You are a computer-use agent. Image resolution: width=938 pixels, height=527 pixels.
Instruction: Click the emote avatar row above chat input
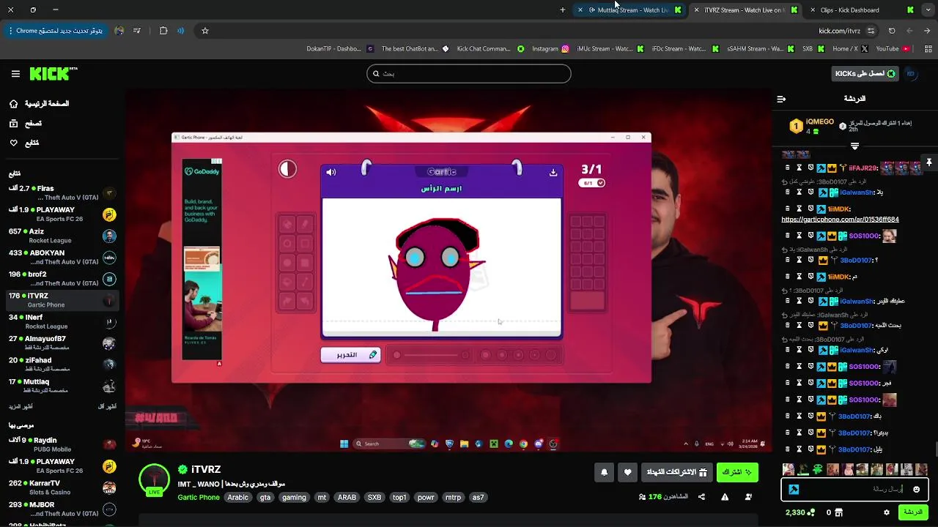[x=854, y=469]
